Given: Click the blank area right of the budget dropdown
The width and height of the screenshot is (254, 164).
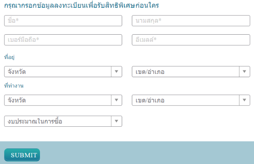Looking at the screenshot, I should [x=187, y=121].
